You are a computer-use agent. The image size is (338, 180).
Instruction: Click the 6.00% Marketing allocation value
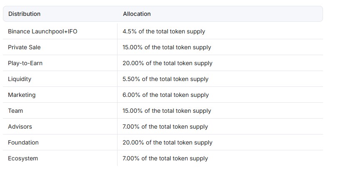click(x=165, y=95)
